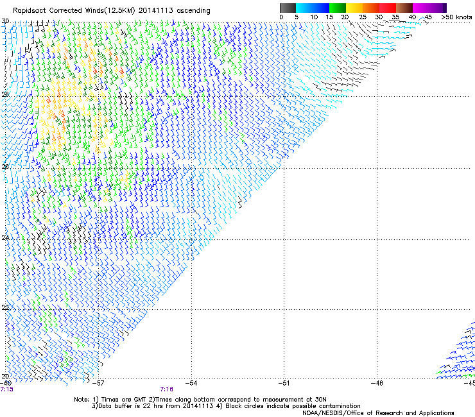Select the brown 35-40 knots legend swatch

click(404, 8)
